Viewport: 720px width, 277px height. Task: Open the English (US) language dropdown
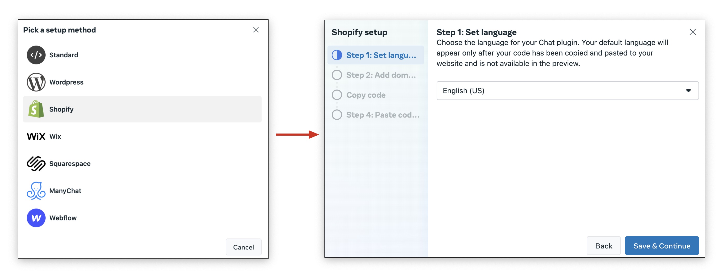coord(567,91)
